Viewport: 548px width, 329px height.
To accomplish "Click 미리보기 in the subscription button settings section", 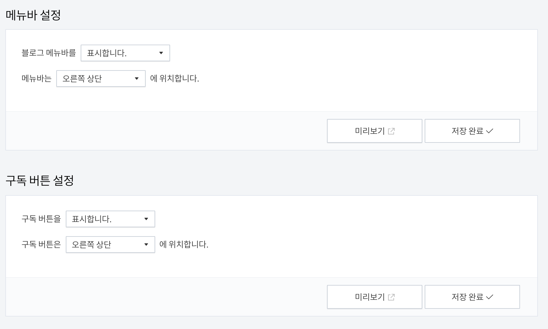I will click(x=374, y=297).
